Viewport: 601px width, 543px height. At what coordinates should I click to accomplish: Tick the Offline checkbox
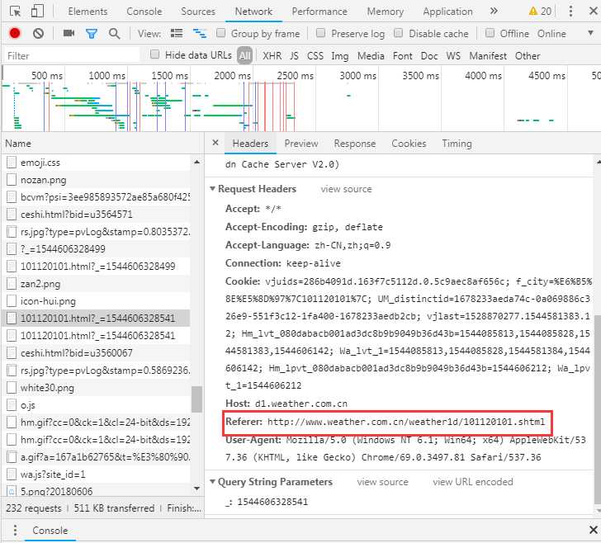tap(490, 33)
